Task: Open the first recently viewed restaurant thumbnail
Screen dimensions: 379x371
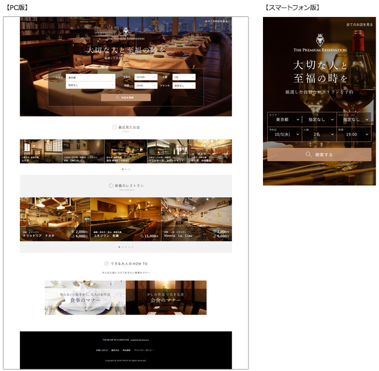Action: coord(41,151)
